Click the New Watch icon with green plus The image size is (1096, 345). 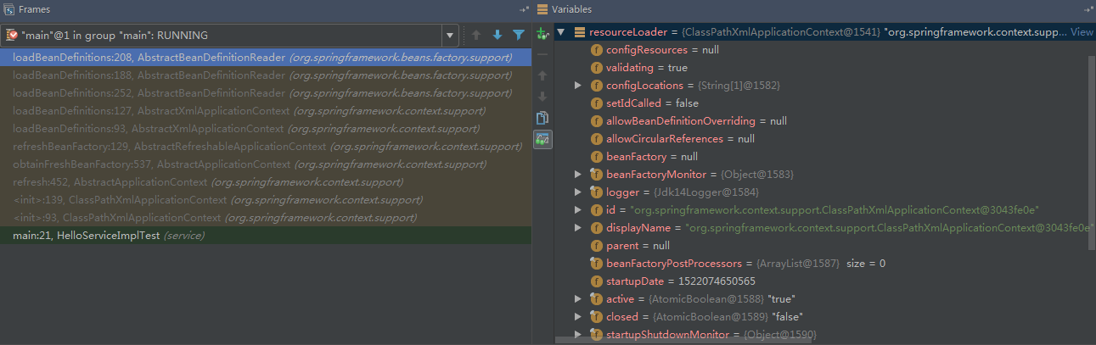(x=542, y=36)
